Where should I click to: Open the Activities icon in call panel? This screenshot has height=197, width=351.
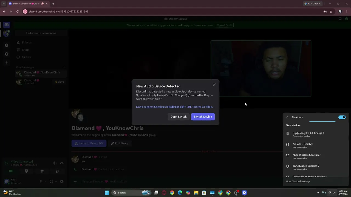[x=42, y=171]
